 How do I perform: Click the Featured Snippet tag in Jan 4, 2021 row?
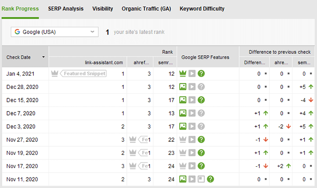tap(83, 73)
